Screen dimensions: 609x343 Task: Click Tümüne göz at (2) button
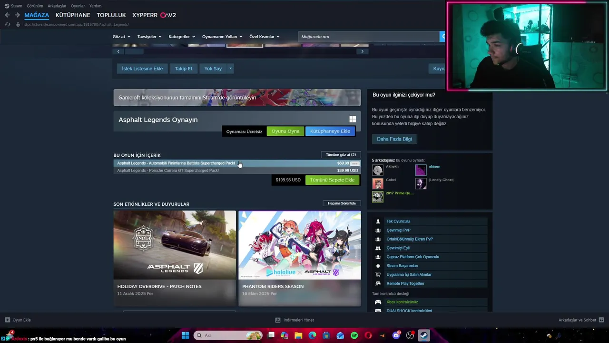pyautogui.click(x=341, y=155)
